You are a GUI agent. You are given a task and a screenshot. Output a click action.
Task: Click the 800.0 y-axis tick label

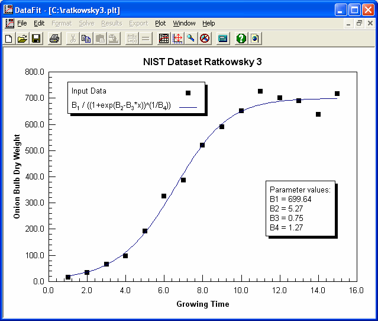(34, 72)
